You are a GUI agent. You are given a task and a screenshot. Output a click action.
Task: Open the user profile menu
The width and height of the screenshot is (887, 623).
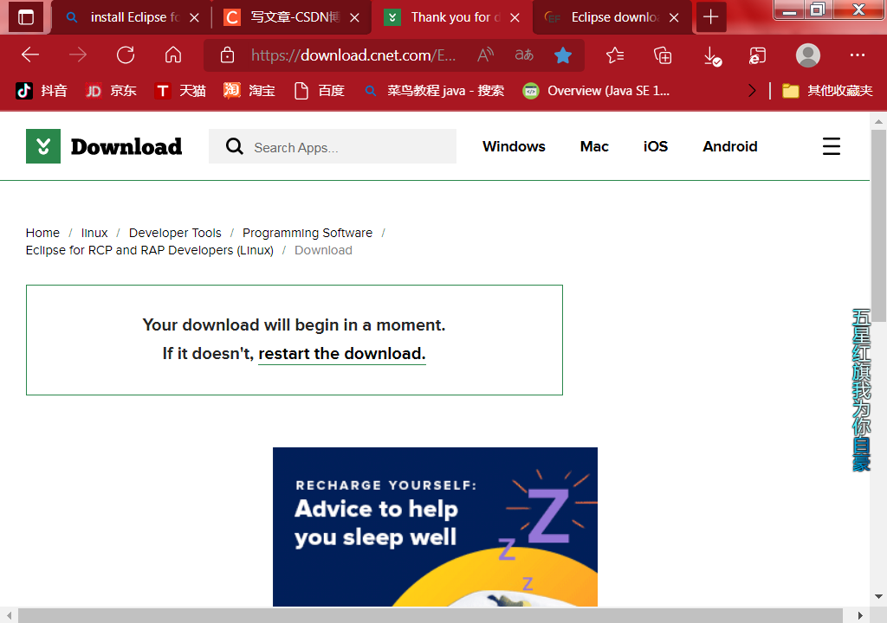[x=808, y=55]
